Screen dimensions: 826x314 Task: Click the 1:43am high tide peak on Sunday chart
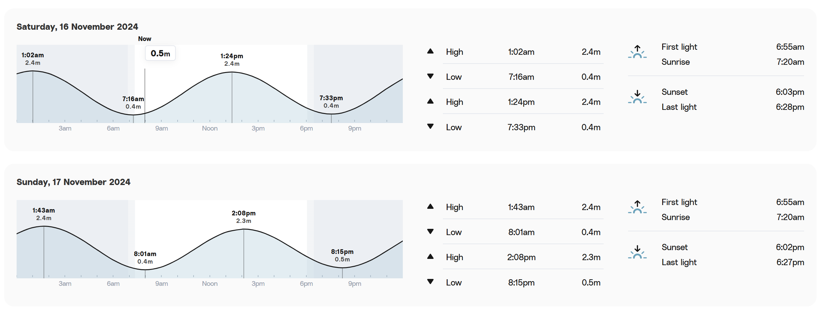(x=44, y=227)
